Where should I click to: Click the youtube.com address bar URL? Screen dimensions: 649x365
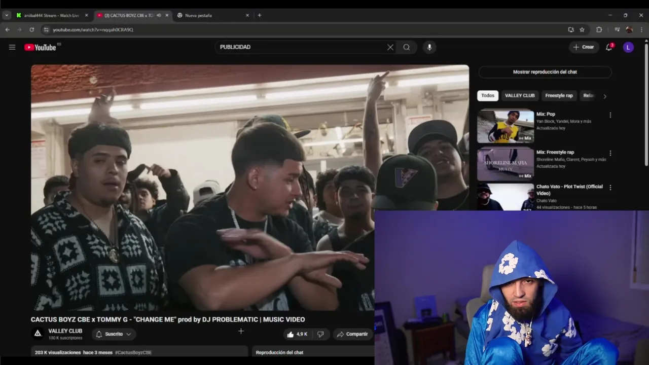(93, 30)
